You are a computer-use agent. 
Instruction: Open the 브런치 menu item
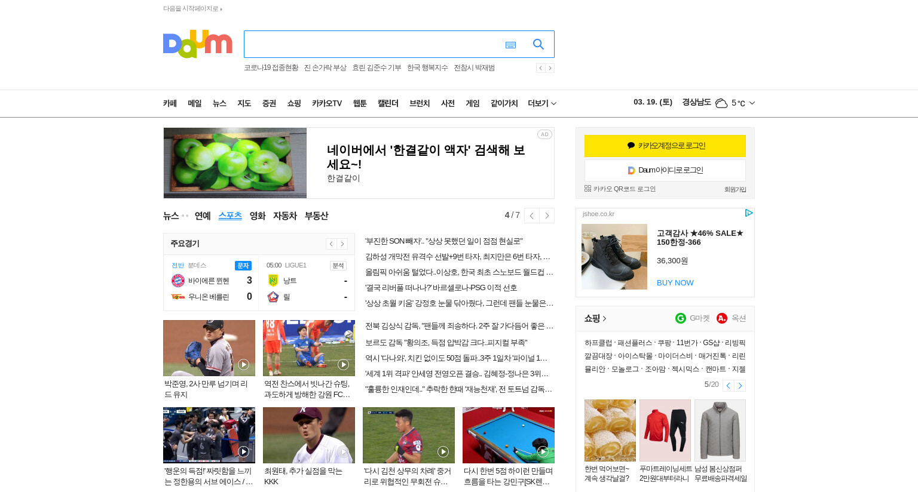[x=420, y=103]
